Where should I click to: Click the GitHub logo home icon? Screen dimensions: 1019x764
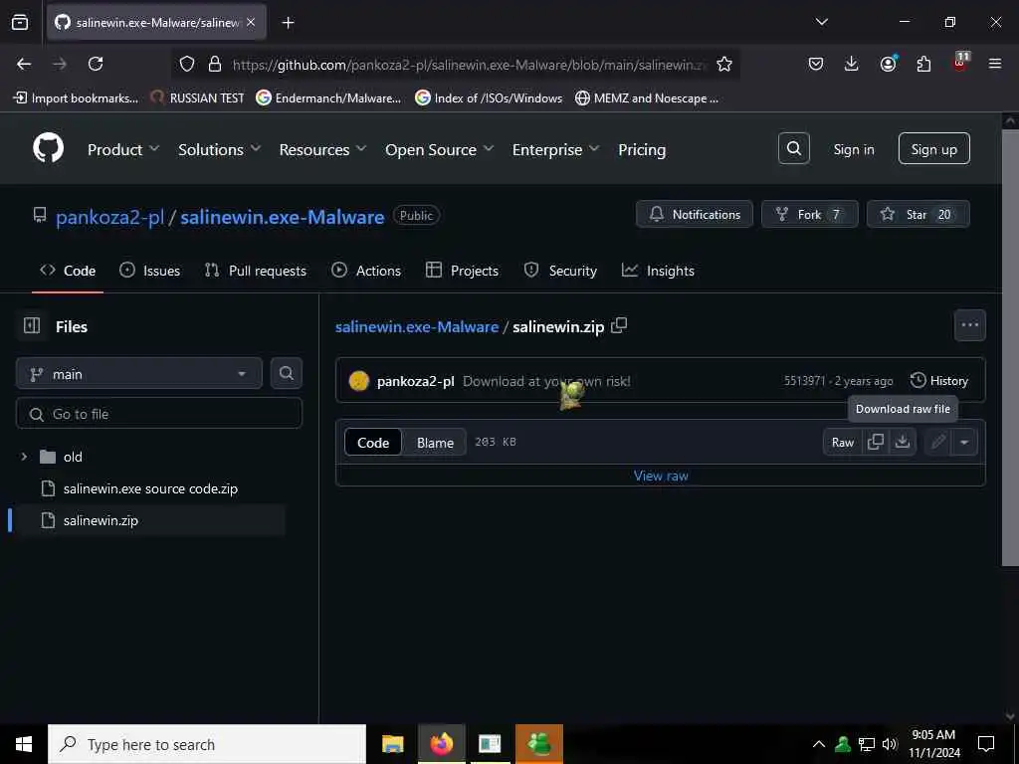48,149
